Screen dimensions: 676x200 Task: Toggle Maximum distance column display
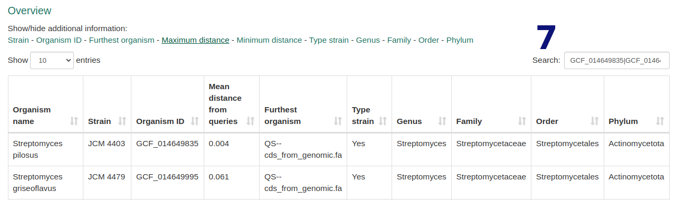(195, 40)
